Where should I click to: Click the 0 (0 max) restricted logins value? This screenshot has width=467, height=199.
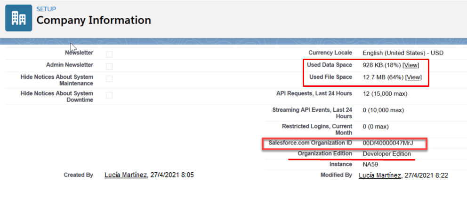[376, 127]
